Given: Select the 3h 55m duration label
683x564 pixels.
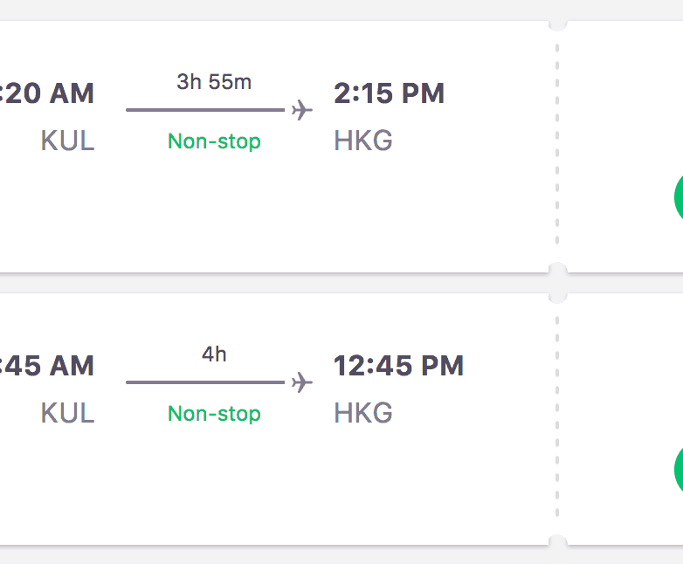Looking at the screenshot, I should pyautogui.click(x=214, y=82).
